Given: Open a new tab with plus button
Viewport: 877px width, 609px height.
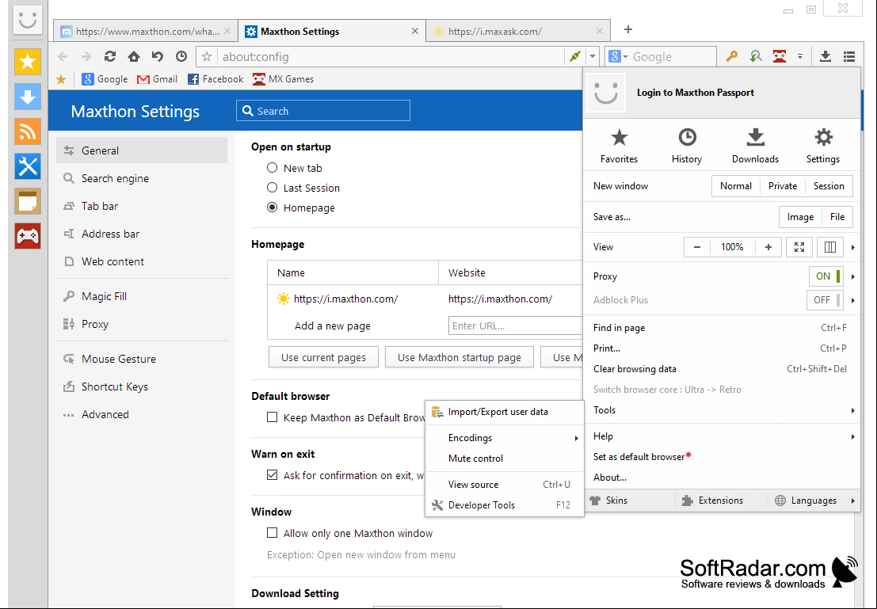Looking at the screenshot, I should point(628,29).
